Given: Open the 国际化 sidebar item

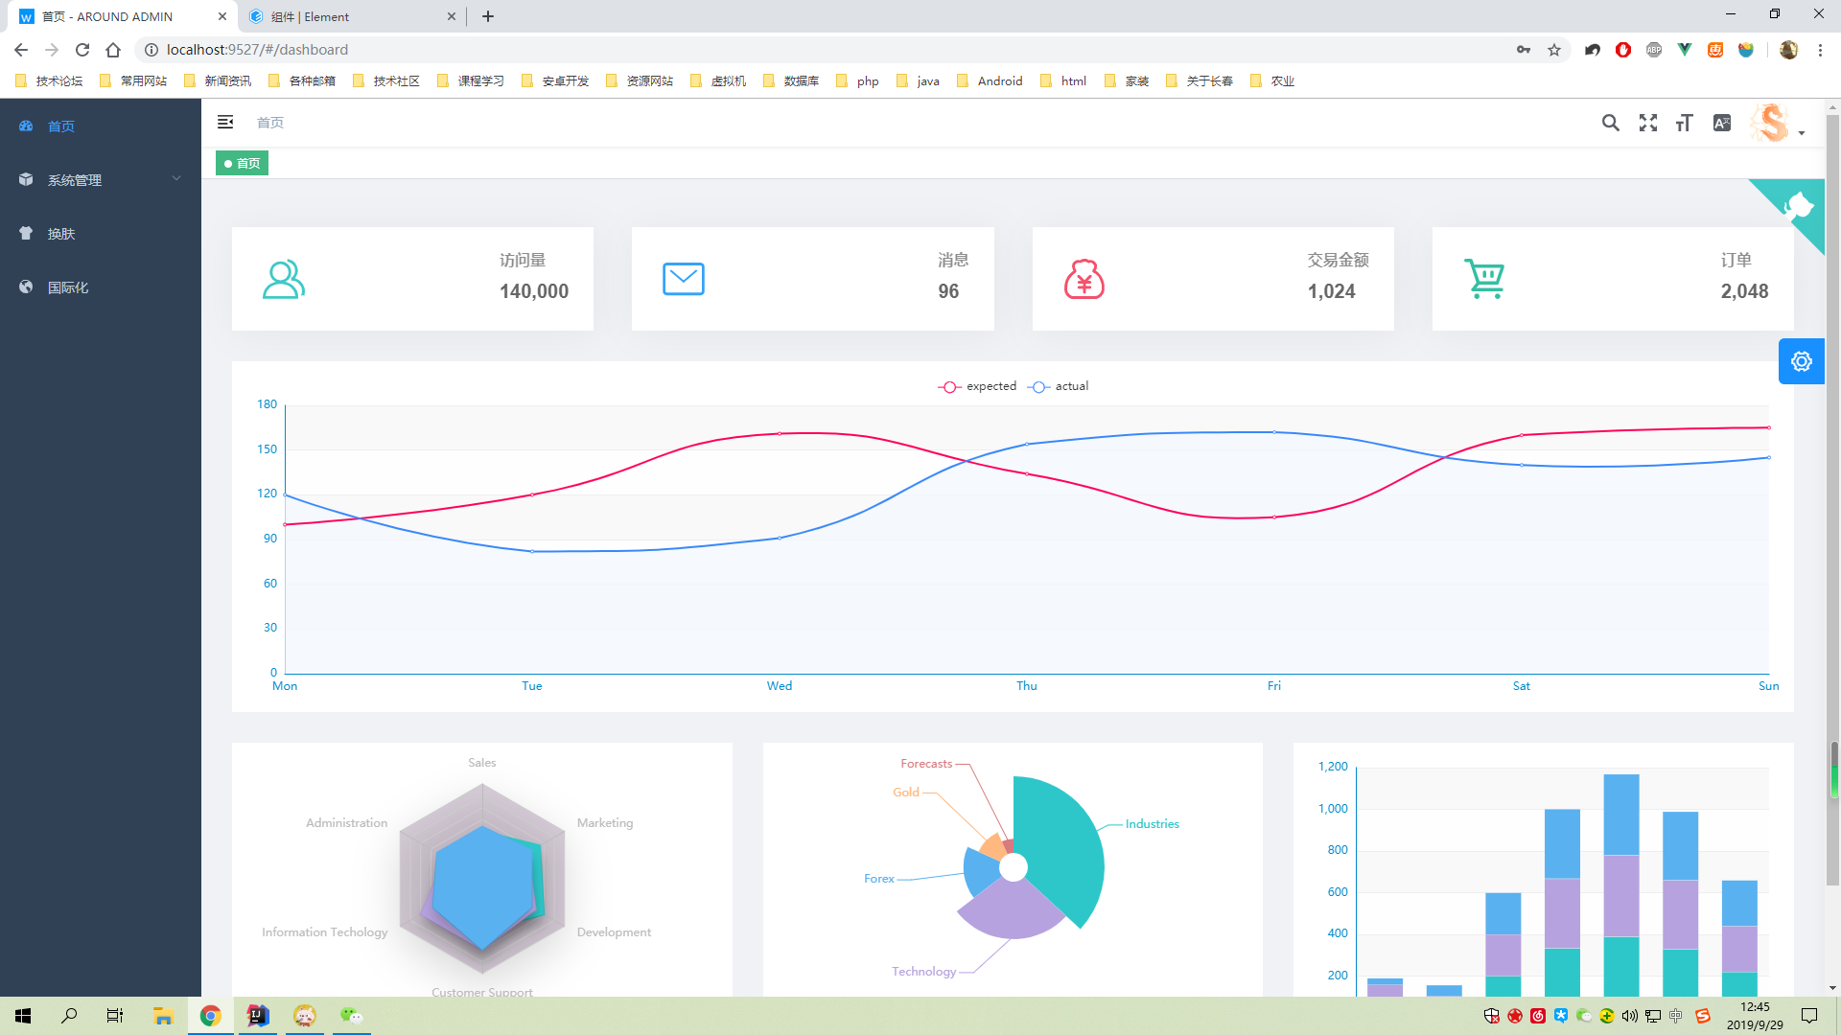Looking at the screenshot, I should pos(101,287).
